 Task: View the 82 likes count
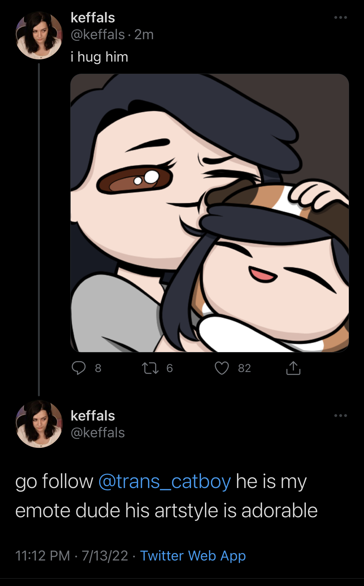[x=245, y=368]
